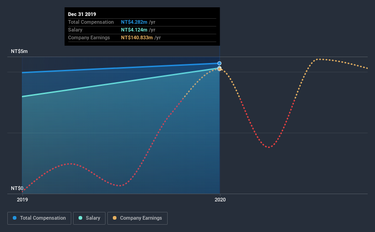Click the tooltip's Salary label
Screen dimensions: 375x232
(x=75, y=30)
